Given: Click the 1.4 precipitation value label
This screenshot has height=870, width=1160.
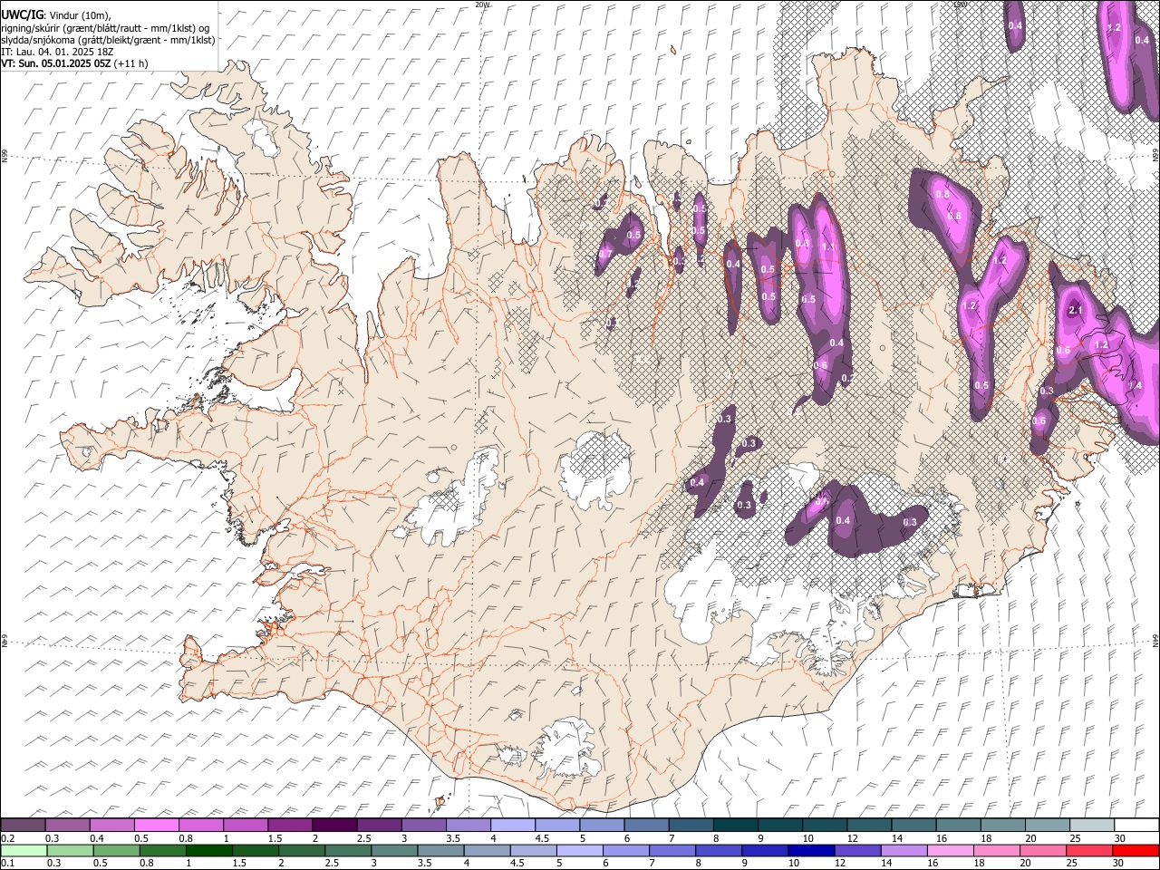Looking at the screenshot, I should 1135,386.
